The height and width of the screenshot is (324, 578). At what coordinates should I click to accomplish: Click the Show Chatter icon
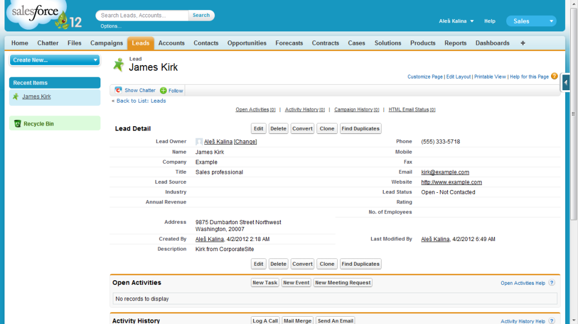pos(118,90)
